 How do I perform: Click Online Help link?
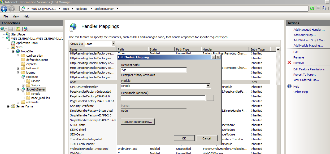point(301,92)
